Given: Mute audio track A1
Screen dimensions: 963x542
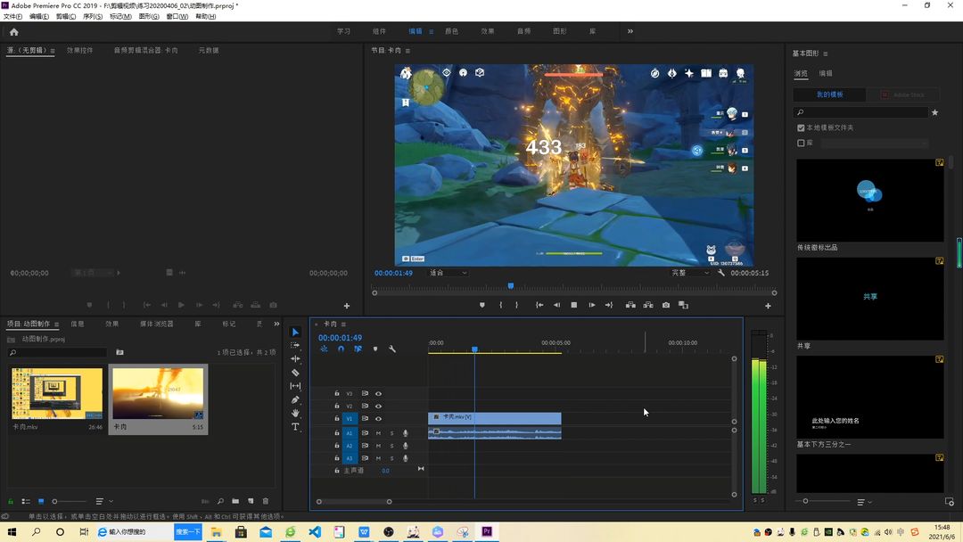Looking at the screenshot, I should pos(378,433).
